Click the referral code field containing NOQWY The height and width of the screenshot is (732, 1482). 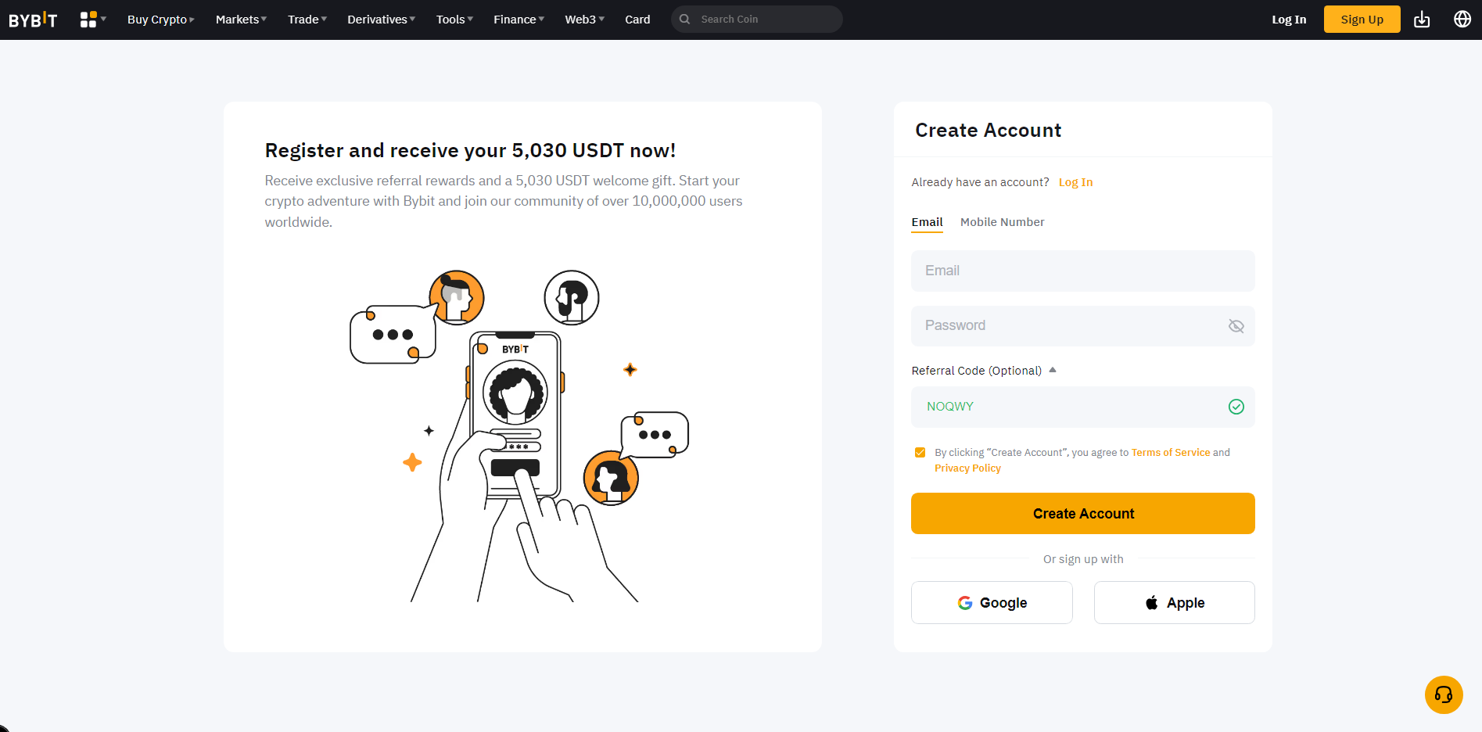point(1083,407)
